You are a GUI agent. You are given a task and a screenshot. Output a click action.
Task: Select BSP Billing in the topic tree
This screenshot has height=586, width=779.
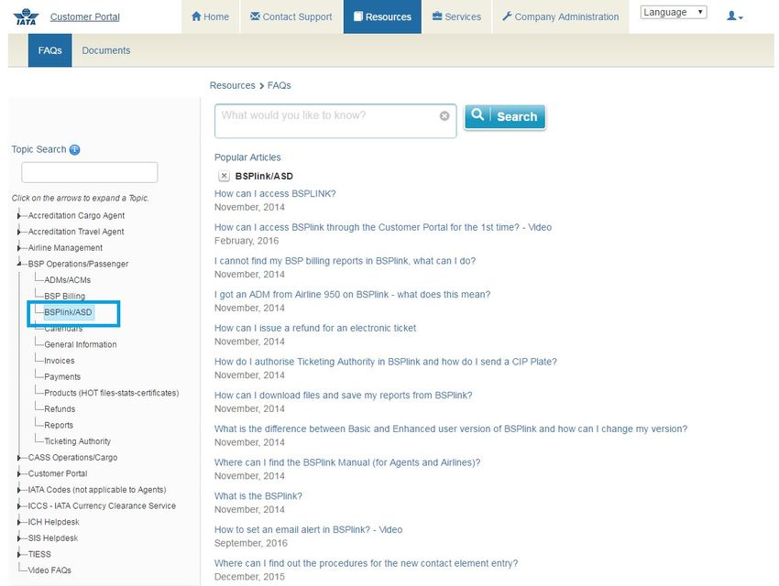click(x=64, y=297)
